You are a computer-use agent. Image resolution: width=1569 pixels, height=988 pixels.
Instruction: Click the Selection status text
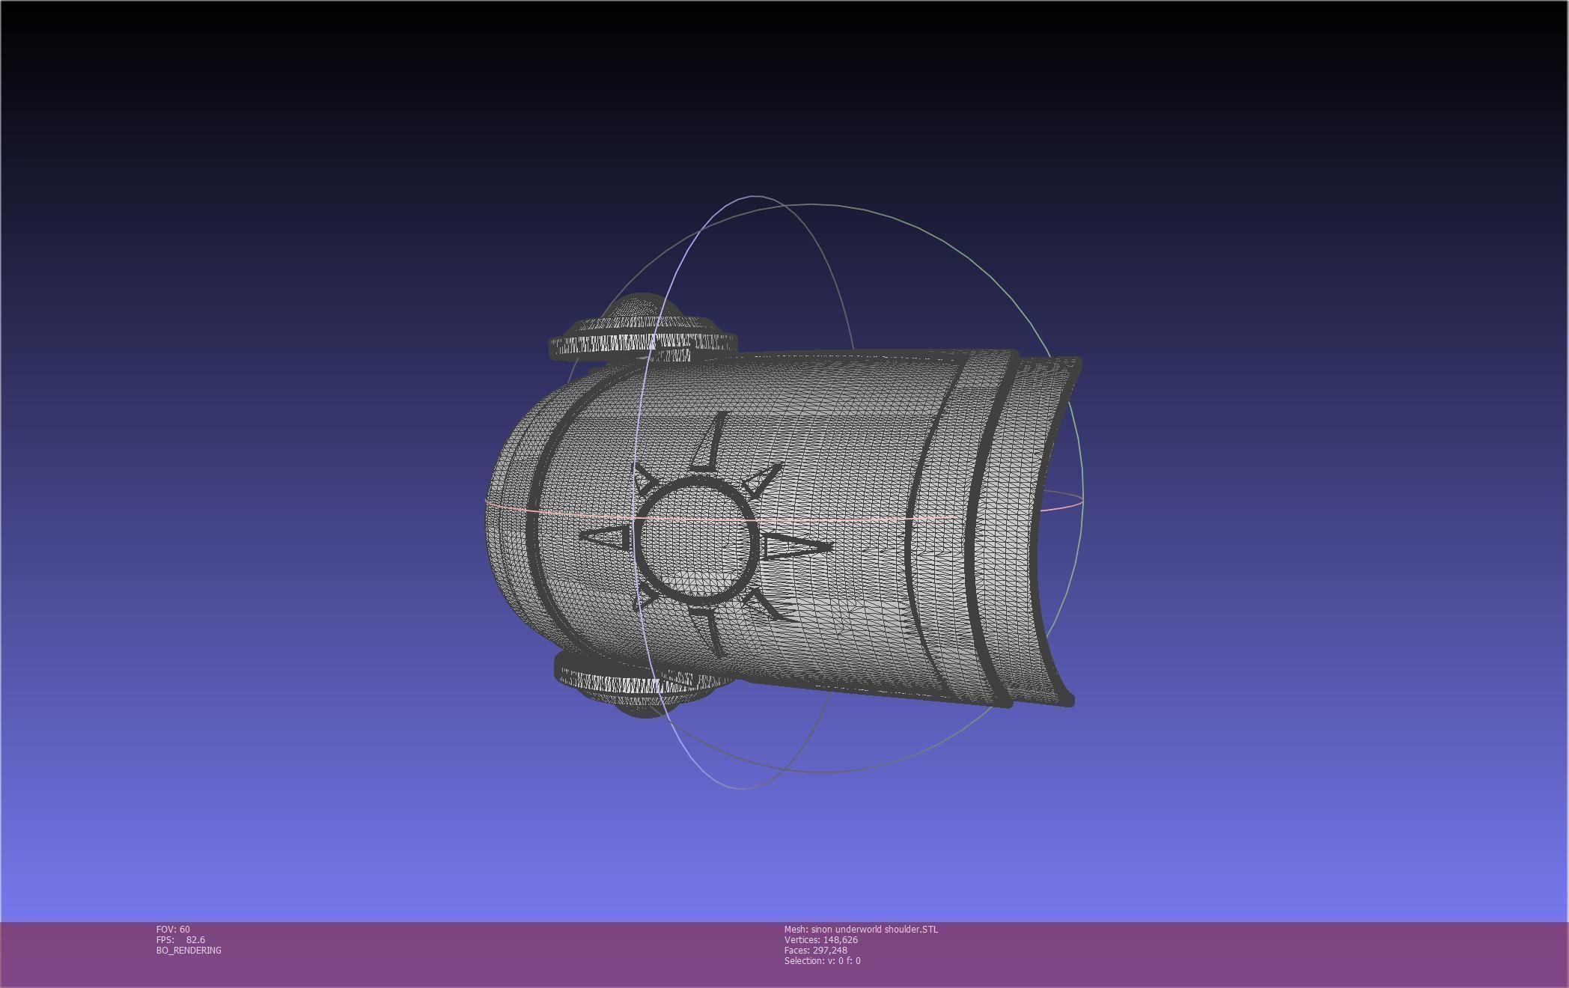coord(822,961)
